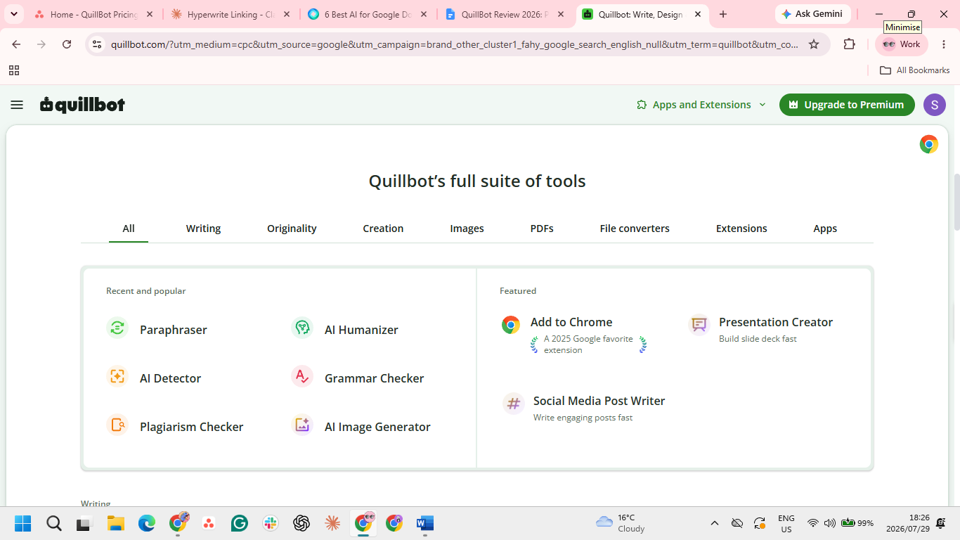The height and width of the screenshot is (540, 960).
Task: Switch to the Home - QuillBot Pricing browser tab
Action: coord(93,14)
